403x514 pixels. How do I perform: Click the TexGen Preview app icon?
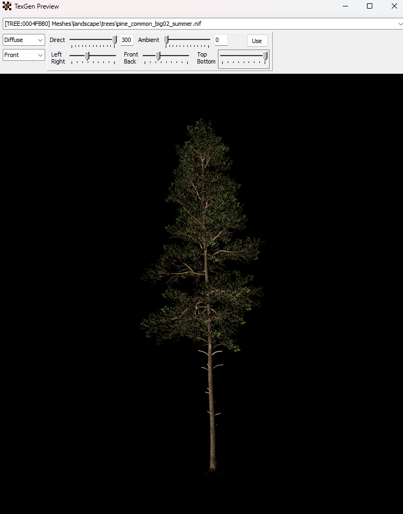[7, 6]
